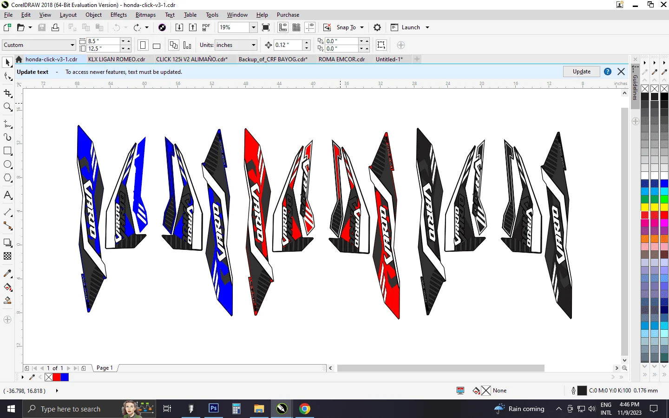This screenshot has height=418, width=669.
Task: Activate the Text tool
Action: pyautogui.click(x=7, y=195)
